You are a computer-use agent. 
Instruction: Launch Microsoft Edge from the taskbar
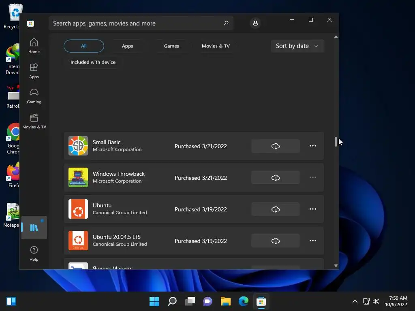(x=244, y=301)
